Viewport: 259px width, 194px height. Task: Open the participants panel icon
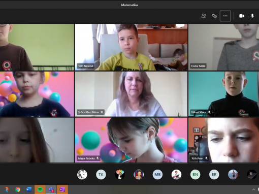(x=204, y=16)
